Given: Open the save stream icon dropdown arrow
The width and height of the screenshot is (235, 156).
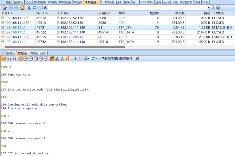Looking at the screenshot, I should tap(88, 58).
